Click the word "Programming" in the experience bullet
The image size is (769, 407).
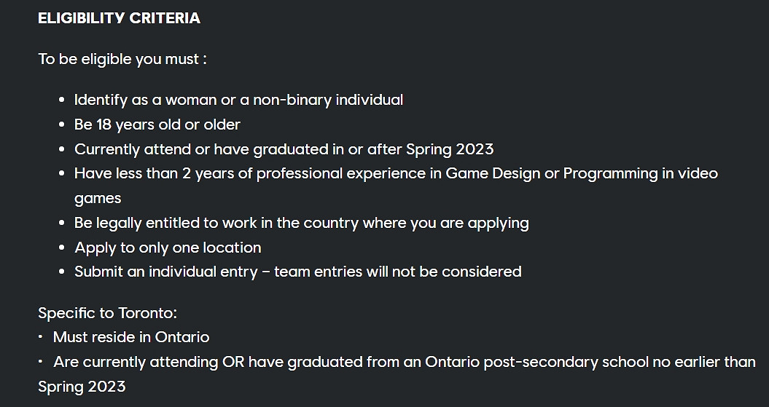[610, 173]
